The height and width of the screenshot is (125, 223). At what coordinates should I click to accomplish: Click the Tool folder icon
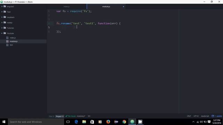[x=5, y=12]
